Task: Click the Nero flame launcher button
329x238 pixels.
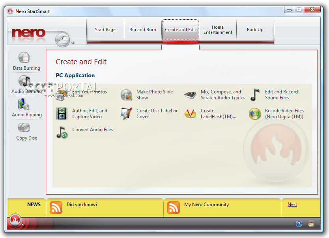Action: [x=15, y=220]
